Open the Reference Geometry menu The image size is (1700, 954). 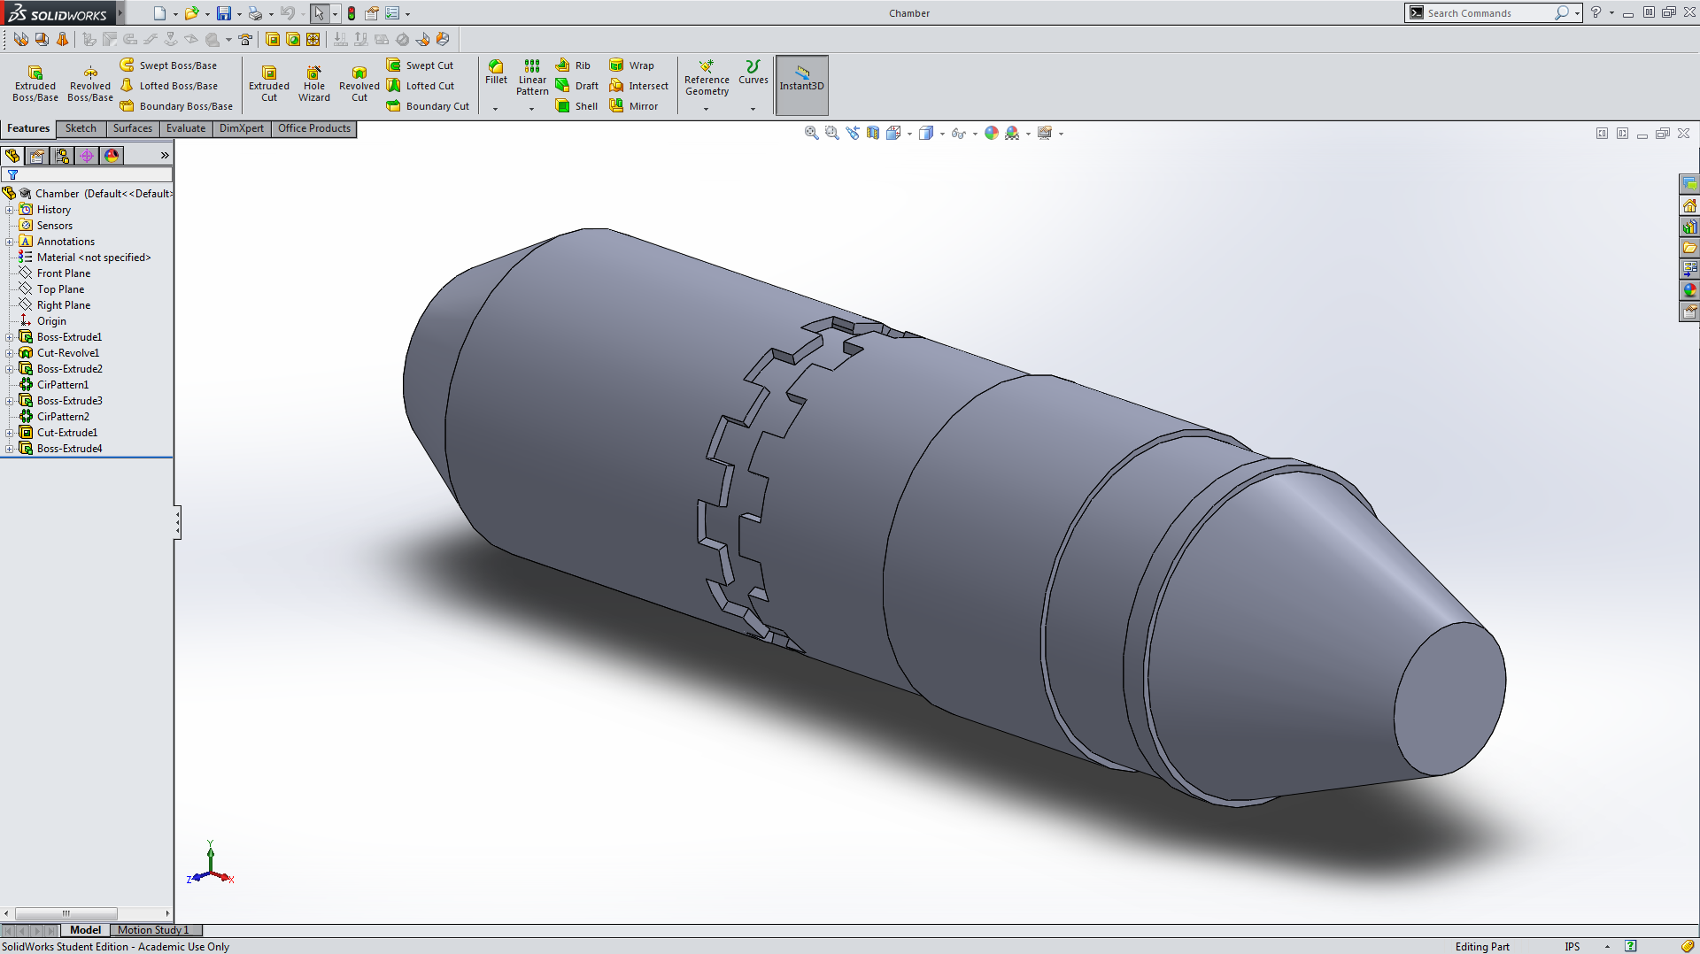[x=707, y=80]
